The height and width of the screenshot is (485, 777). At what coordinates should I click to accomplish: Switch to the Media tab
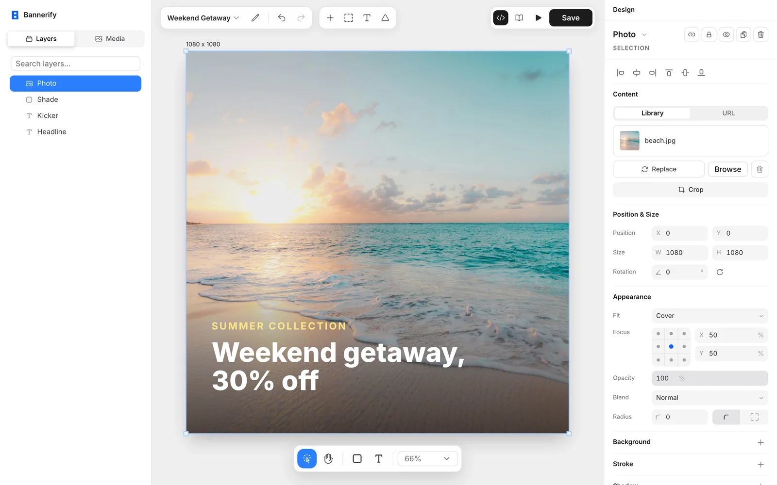pos(110,39)
